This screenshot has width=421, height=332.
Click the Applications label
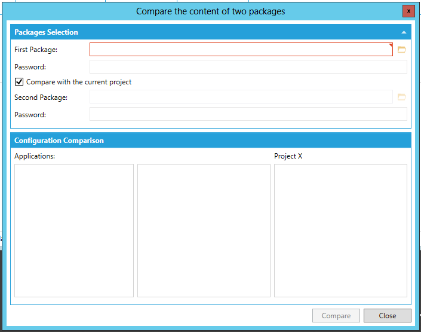pos(35,156)
